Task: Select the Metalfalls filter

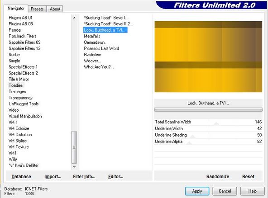Action: click(x=92, y=36)
